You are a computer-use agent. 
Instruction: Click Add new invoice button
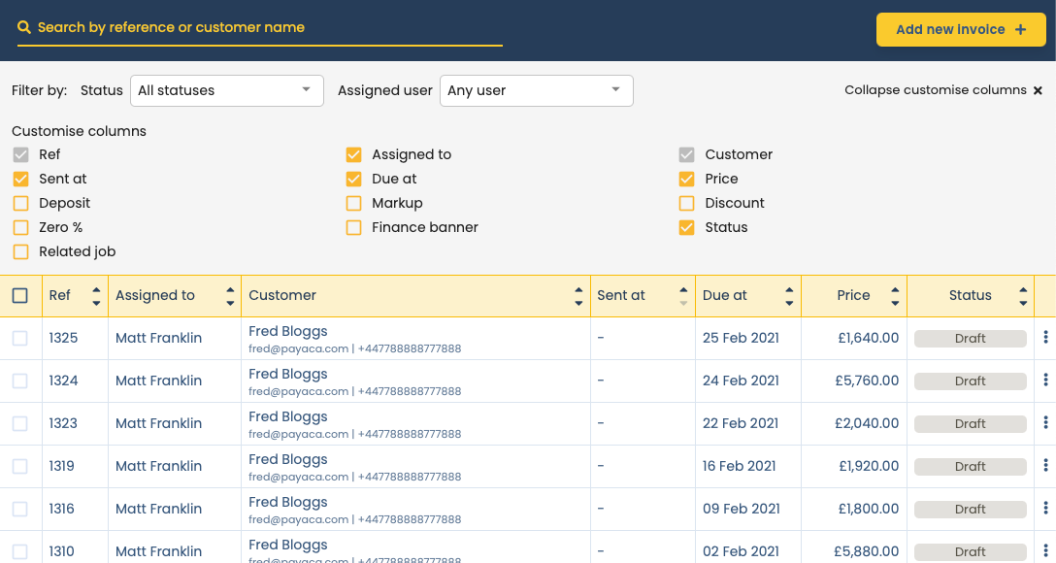pos(960,29)
